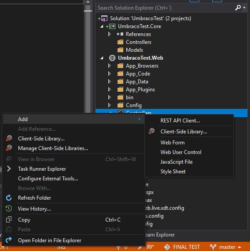Switch to the Team Explorer tab

pyautogui.click(x=160, y=235)
